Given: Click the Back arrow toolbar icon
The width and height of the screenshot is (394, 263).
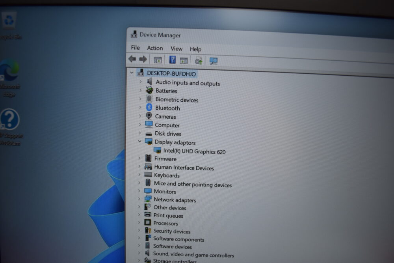Looking at the screenshot, I should [132, 59].
